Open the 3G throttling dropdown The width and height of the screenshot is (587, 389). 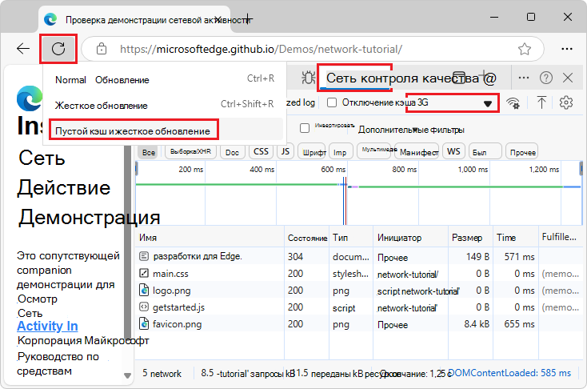click(452, 102)
